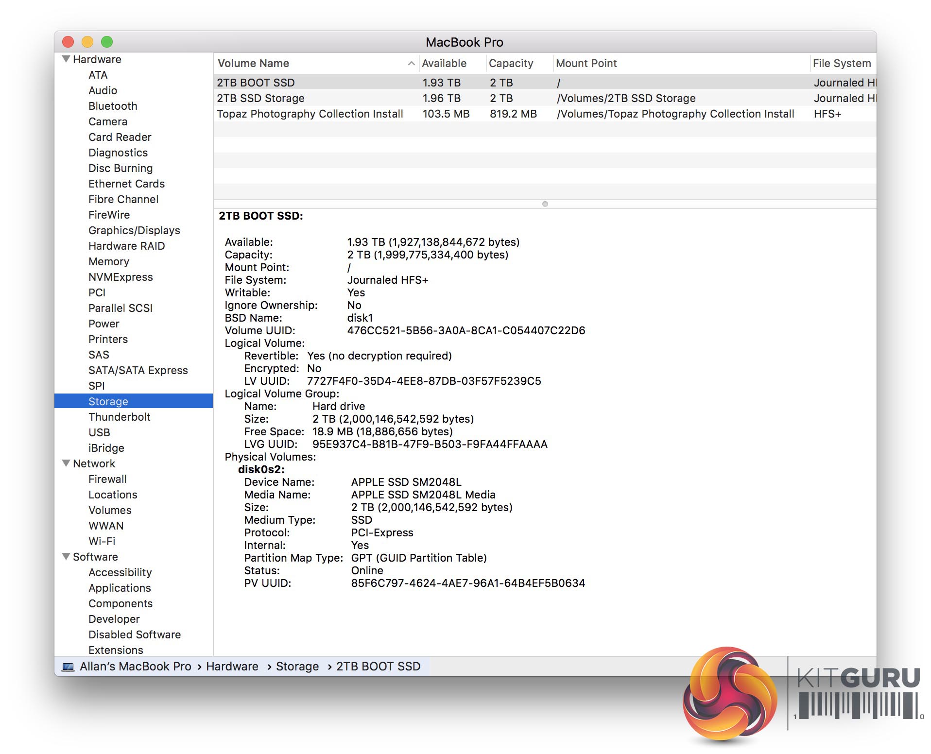Open the SAS entry
Screen dimensions: 931x754
pyautogui.click(x=99, y=355)
